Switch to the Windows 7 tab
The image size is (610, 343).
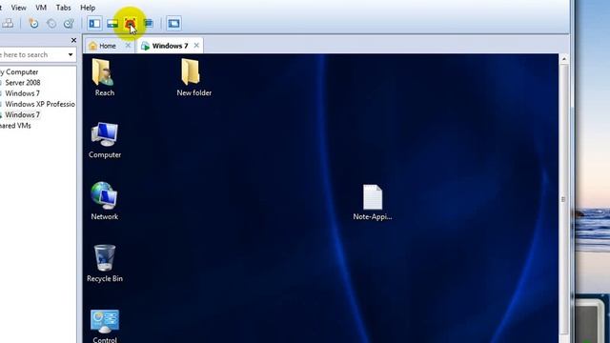tap(170, 46)
